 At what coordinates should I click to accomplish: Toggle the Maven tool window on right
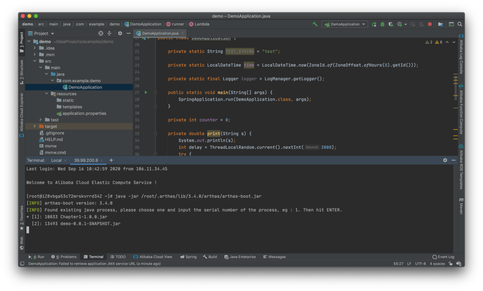tap(461, 206)
